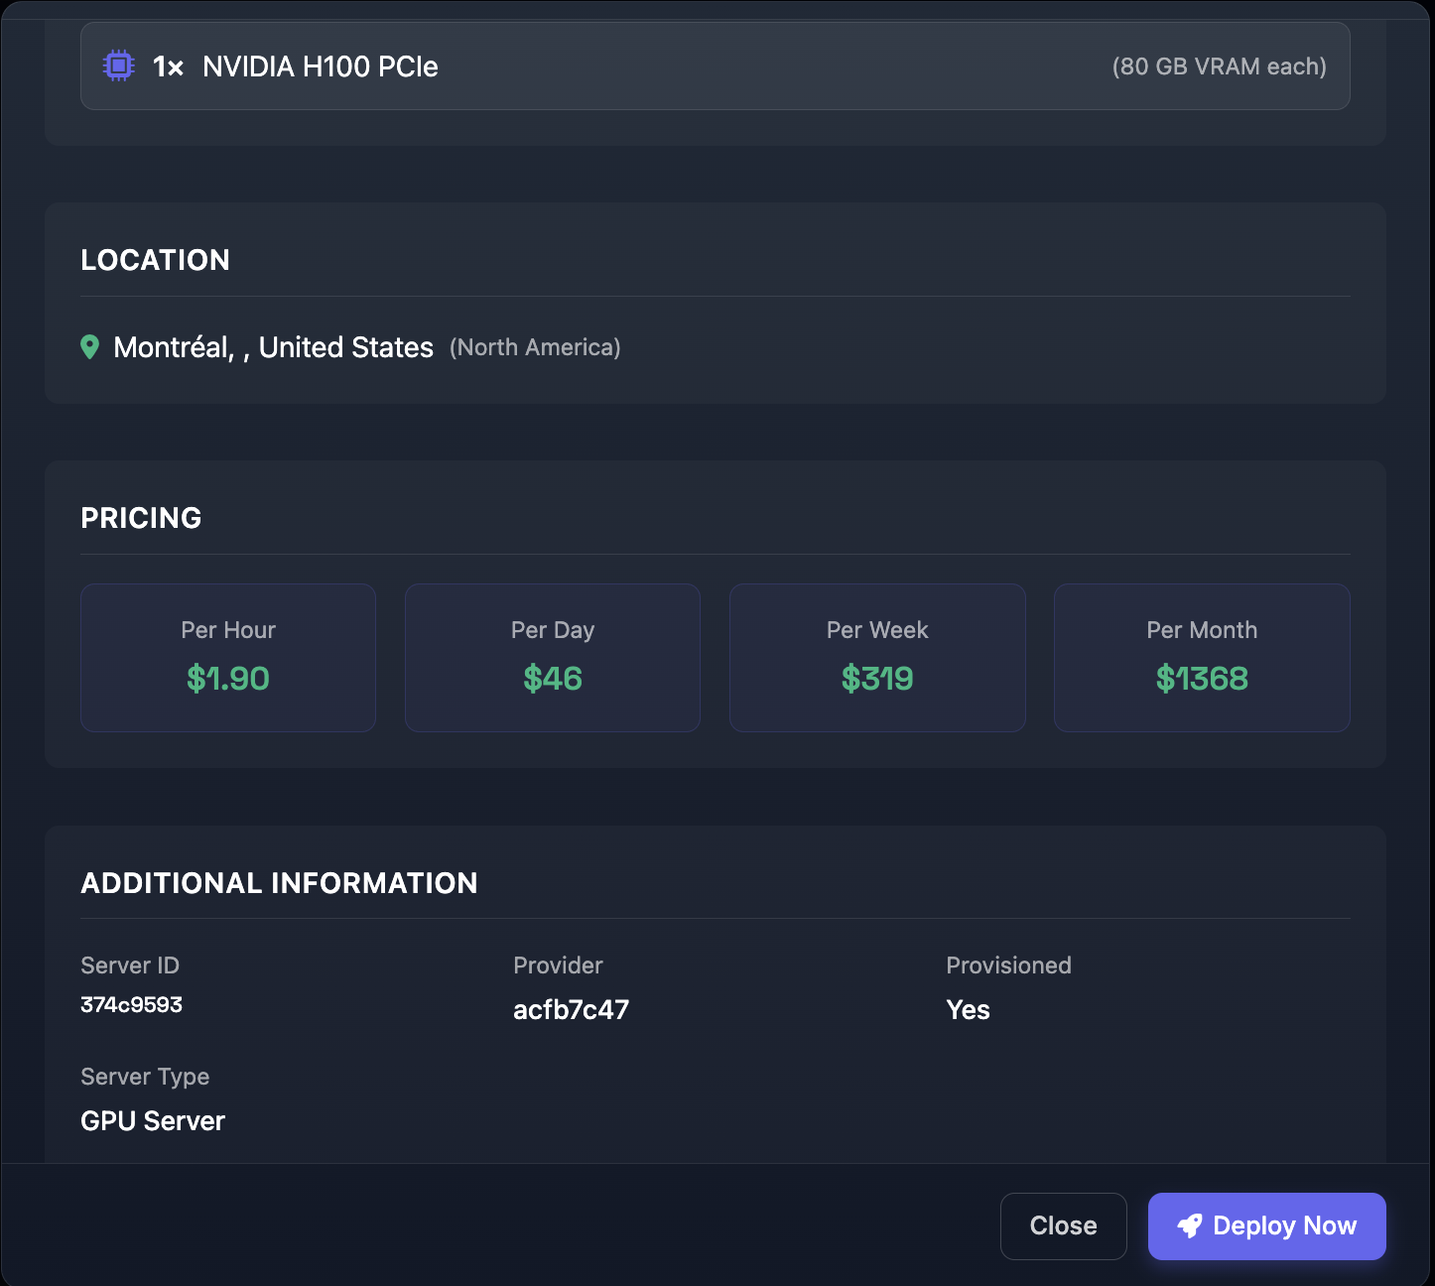The width and height of the screenshot is (1435, 1286).
Task: Click the Deploy Now button
Action: point(1266,1226)
